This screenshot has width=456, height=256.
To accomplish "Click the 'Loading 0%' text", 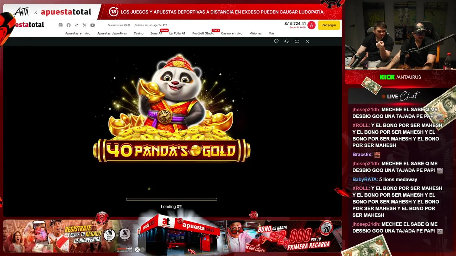I will [x=171, y=207].
